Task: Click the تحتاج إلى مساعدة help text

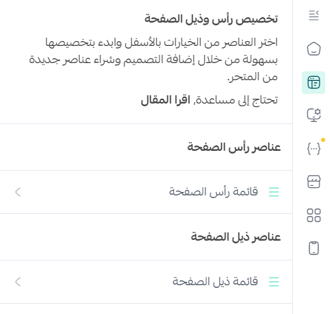Action: (236, 100)
